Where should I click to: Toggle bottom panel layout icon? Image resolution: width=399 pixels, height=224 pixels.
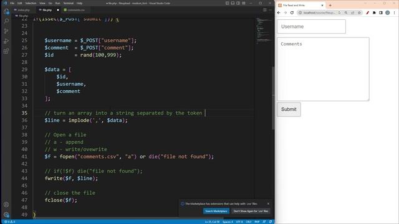(x=233, y=3)
